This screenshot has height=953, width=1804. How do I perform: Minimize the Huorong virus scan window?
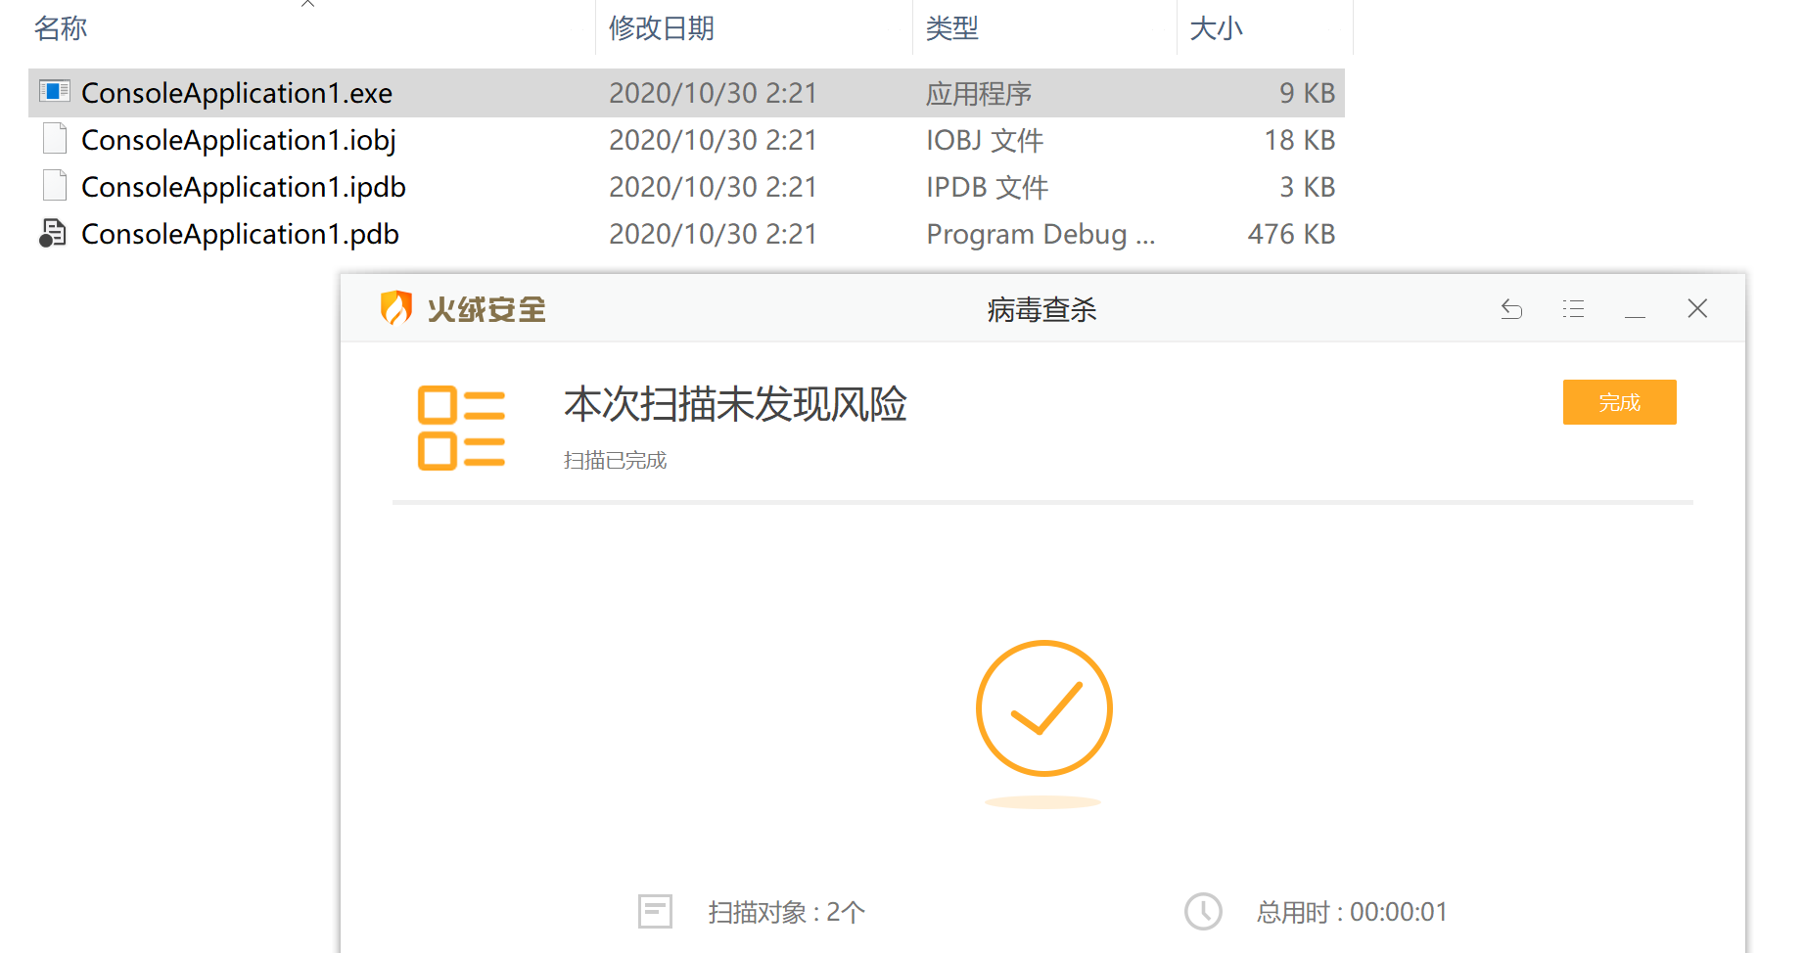pyautogui.click(x=1635, y=311)
